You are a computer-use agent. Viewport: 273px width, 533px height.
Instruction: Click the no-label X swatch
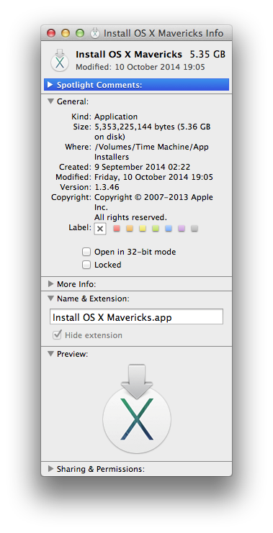click(100, 229)
